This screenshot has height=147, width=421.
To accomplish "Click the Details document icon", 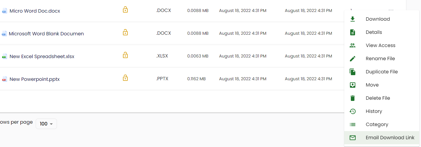I will coord(353,32).
